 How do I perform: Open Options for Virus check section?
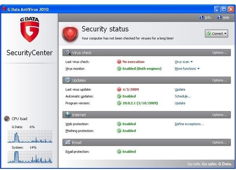[x=219, y=52]
